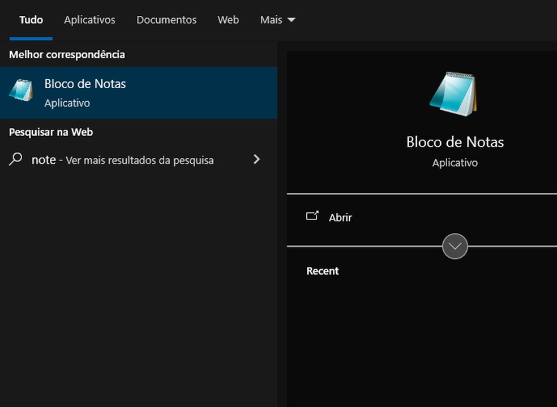Viewport: 557px width, 407px height.
Task: Click the small Notepad icon in best match
Action: (x=22, y=91)
